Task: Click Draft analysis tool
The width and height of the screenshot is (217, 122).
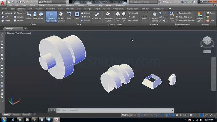Action: (x=210, y=21)
